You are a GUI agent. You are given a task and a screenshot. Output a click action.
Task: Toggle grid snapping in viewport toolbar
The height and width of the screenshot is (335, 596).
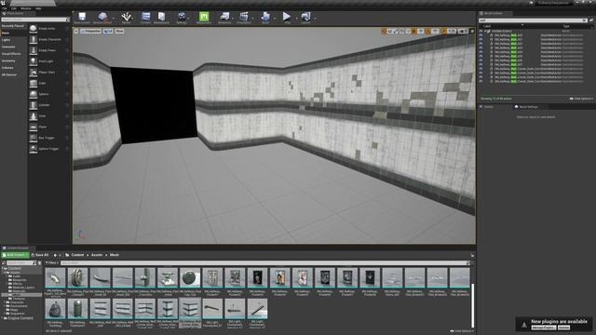414,31
